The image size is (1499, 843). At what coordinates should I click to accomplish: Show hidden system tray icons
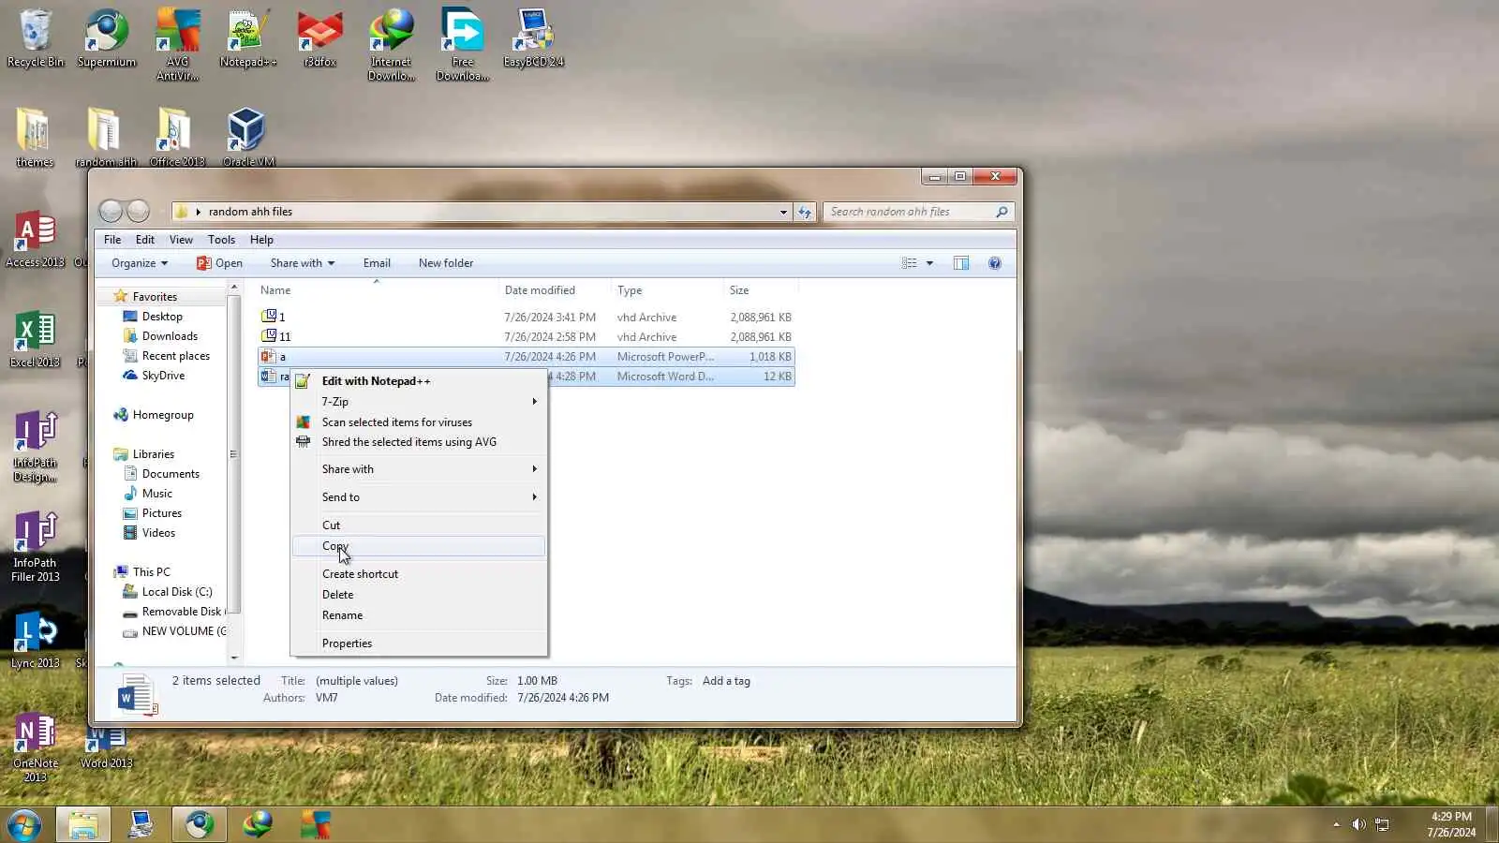[x=1336, y=824]
